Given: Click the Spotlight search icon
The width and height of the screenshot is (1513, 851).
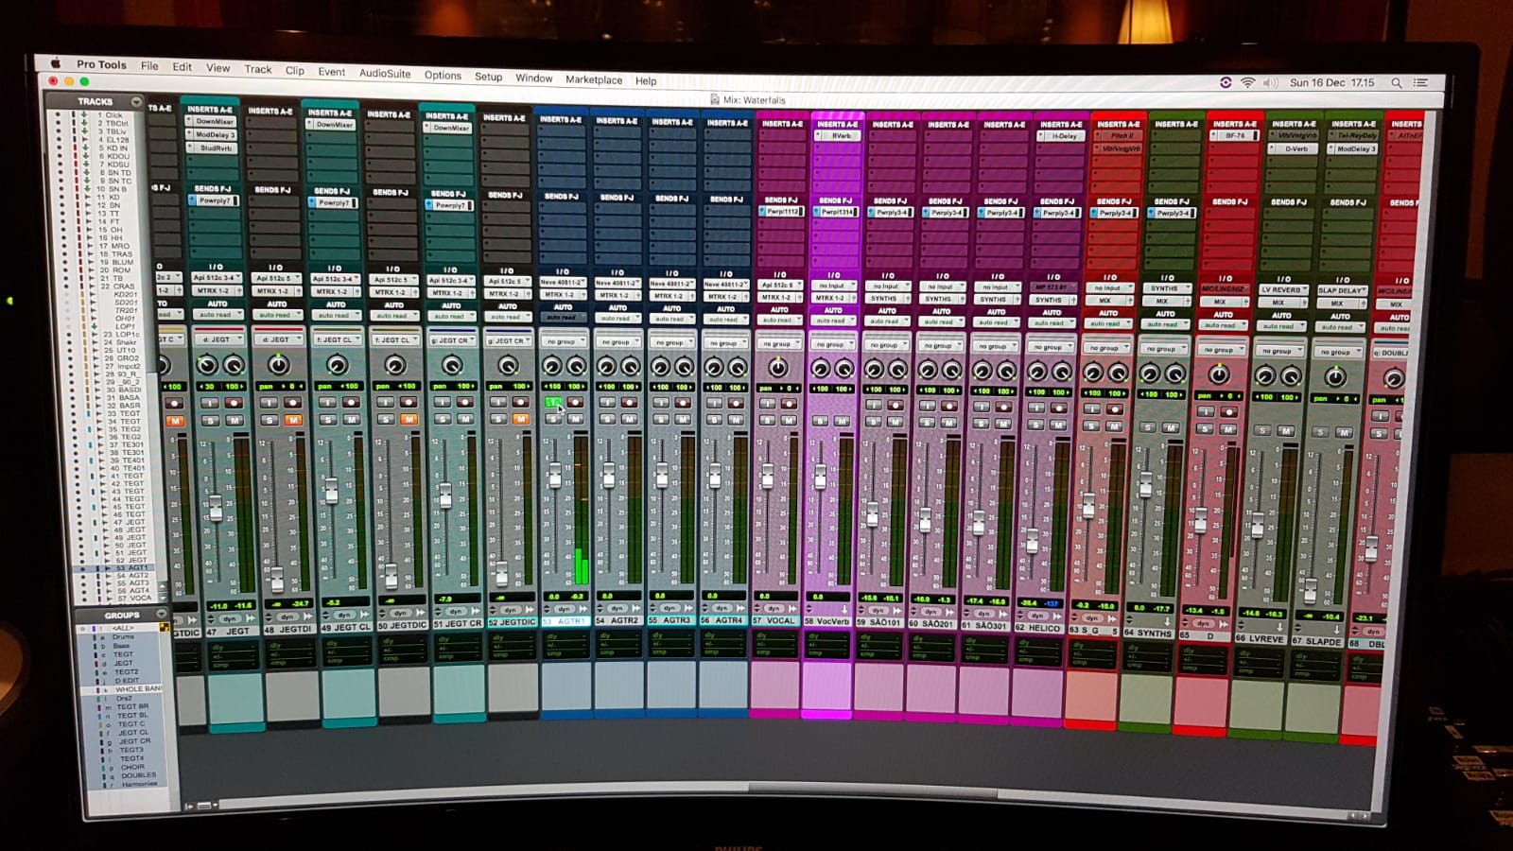Looking at the screenshot, I should [1396, 83].
